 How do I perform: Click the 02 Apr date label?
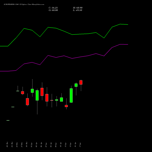(x=36, y=144)
